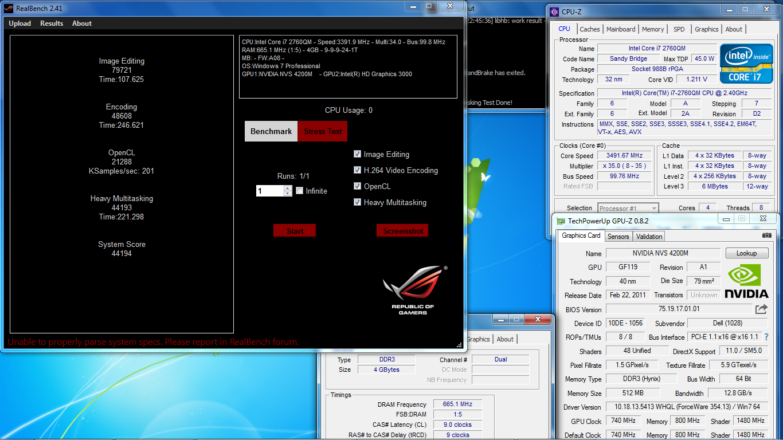
Task: Open About tab in front CPU-Z window
Action: point(734,29)
